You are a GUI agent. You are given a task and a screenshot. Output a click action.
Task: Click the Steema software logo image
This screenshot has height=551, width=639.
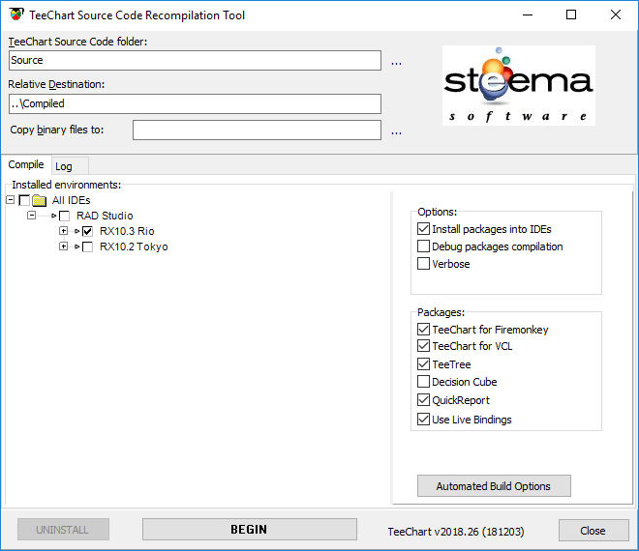click(518, 85)
